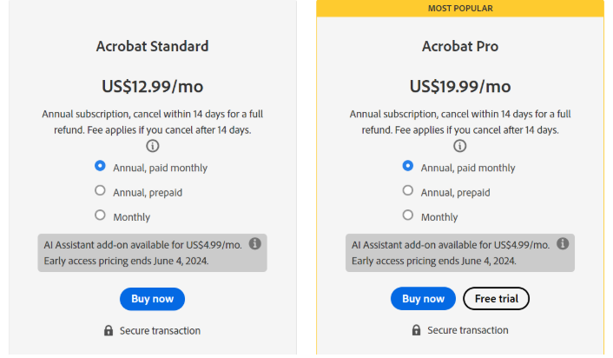Click the US$19.99/mo price text
613x358 pixels.
click(x=461, y=86)
